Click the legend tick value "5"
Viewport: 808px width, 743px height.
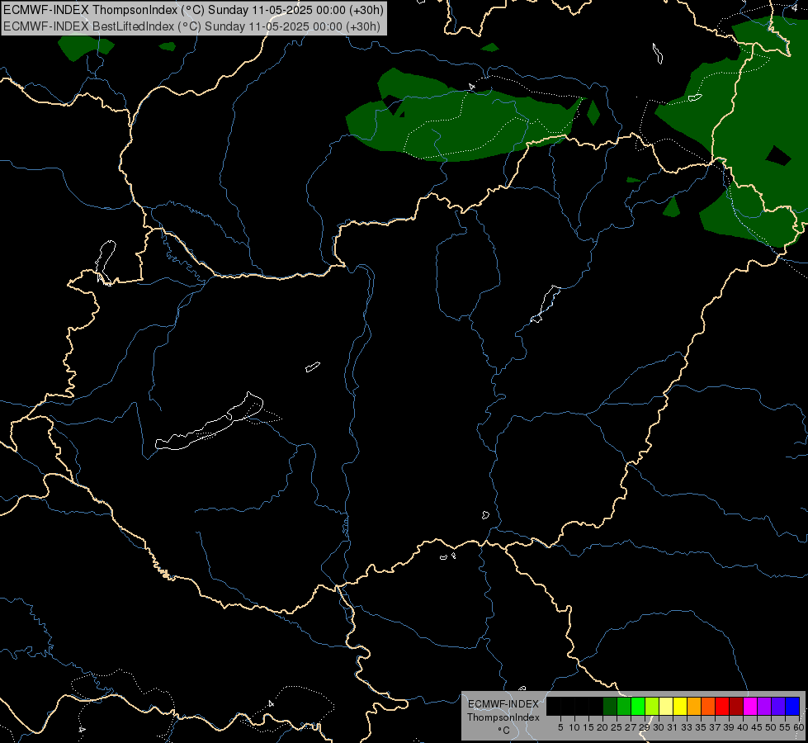pos(560,727)
